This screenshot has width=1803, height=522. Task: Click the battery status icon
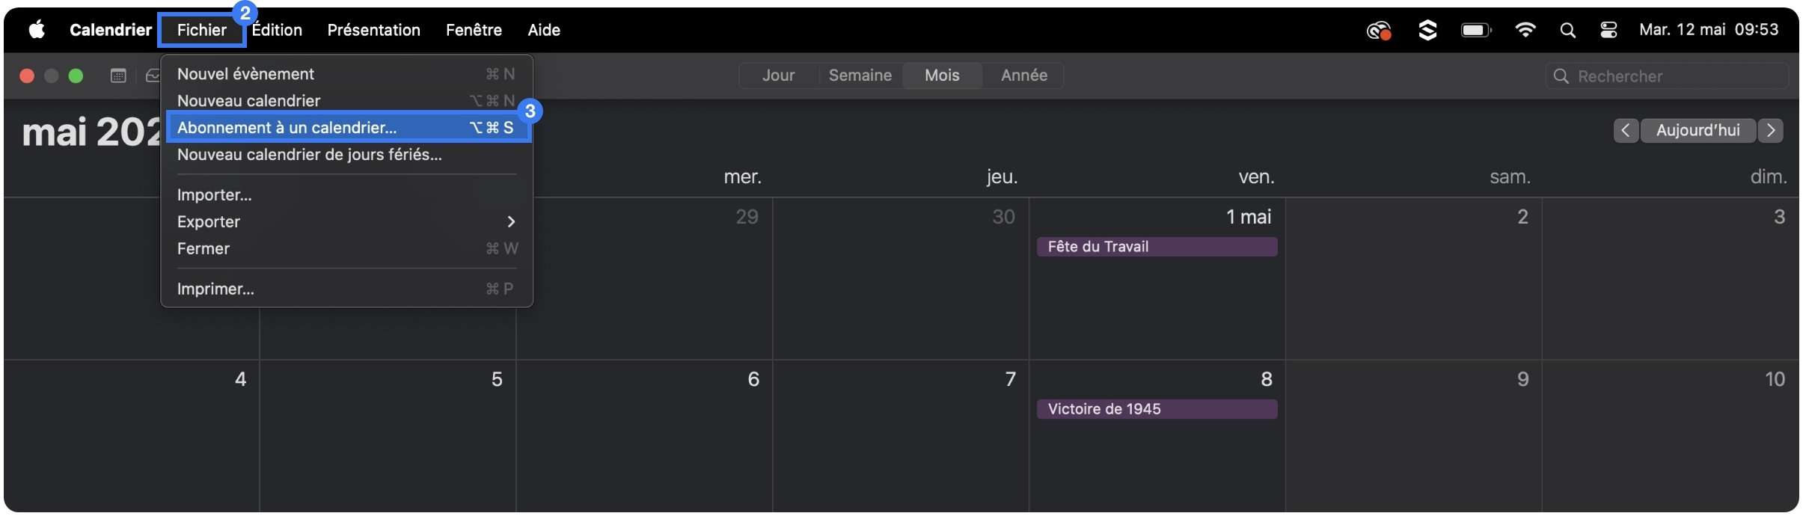1476,30
